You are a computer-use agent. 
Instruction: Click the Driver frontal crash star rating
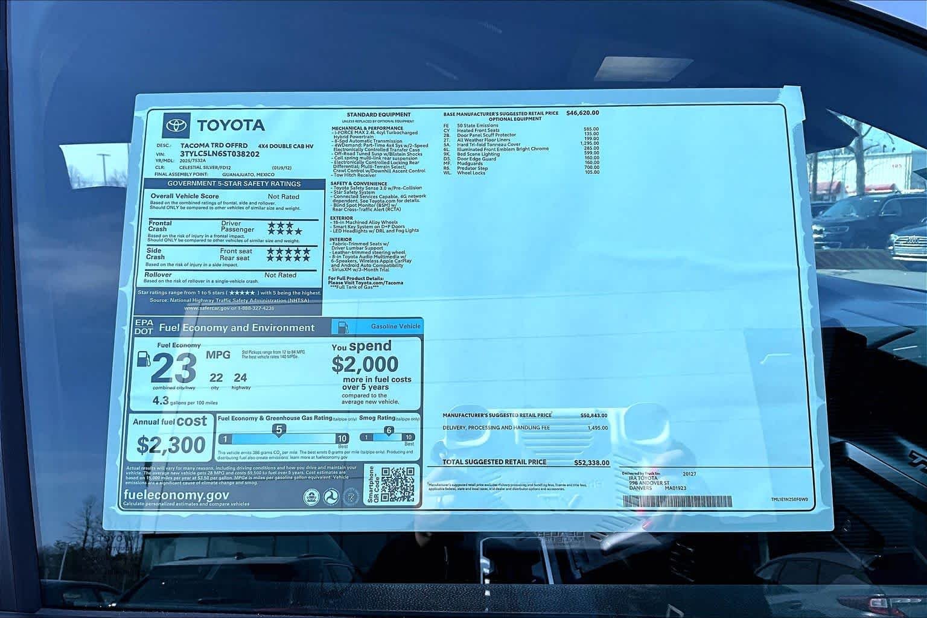280,224
